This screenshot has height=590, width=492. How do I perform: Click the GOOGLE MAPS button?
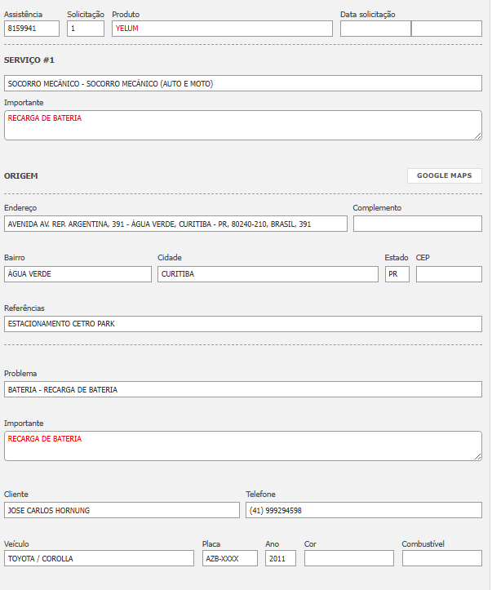tap(445, 175)
